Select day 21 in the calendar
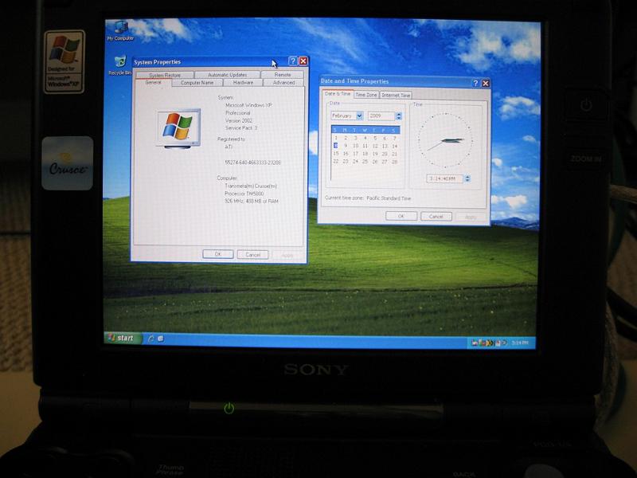This screenshot has width=637, height=478. pos(394,154)
